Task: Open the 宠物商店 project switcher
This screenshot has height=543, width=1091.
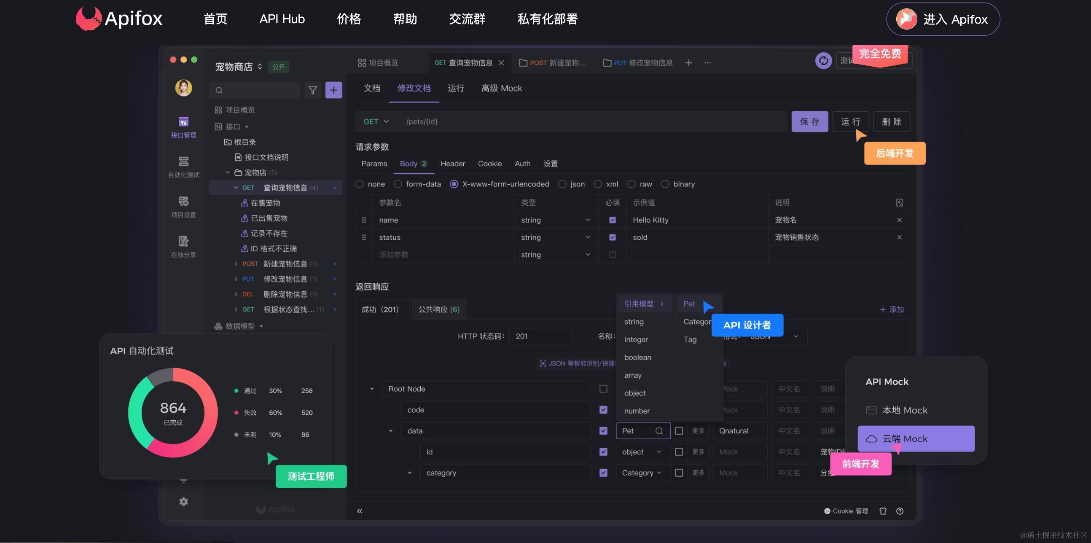Action: click(x=239, y=67)
